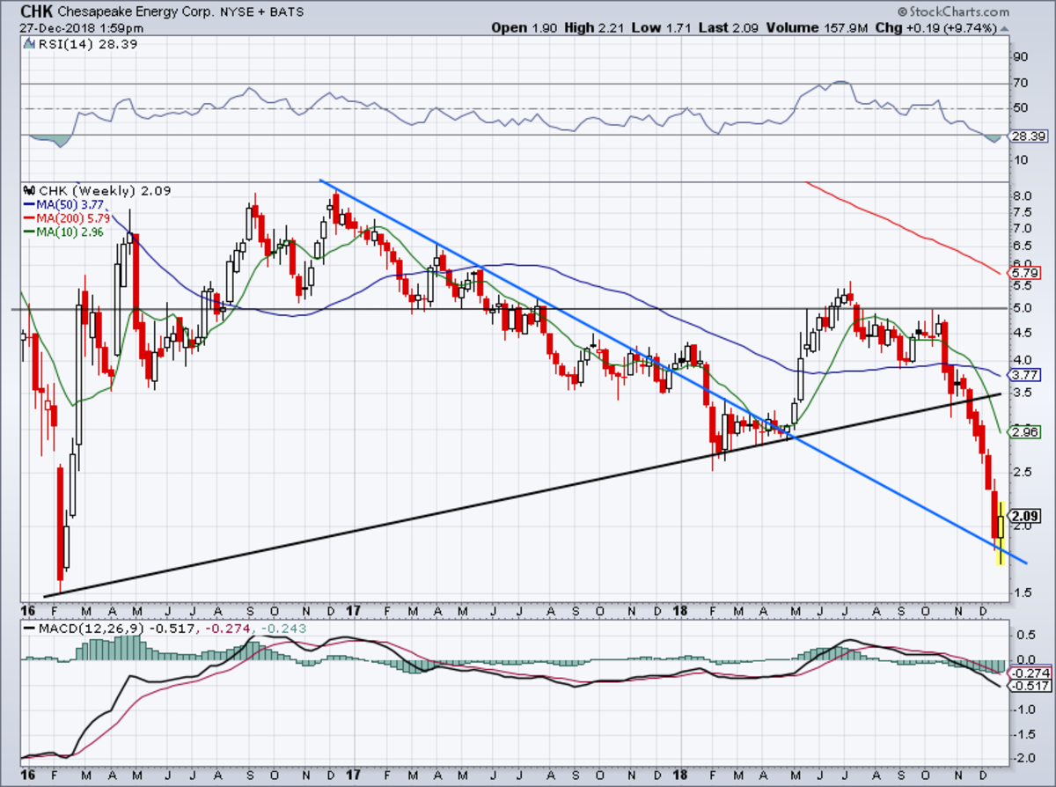1056x787 pixels.
Task: Click the RSI(14) line legend marker
Action: 30,46
